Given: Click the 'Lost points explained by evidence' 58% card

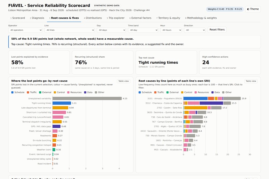Looking at the screenshot, I should coord(39,63).
